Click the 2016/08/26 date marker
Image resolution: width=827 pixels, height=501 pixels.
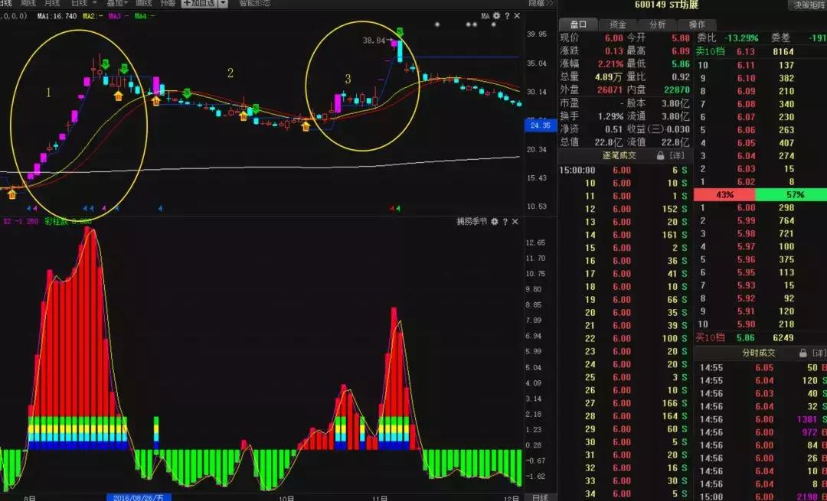pos(139,497)
